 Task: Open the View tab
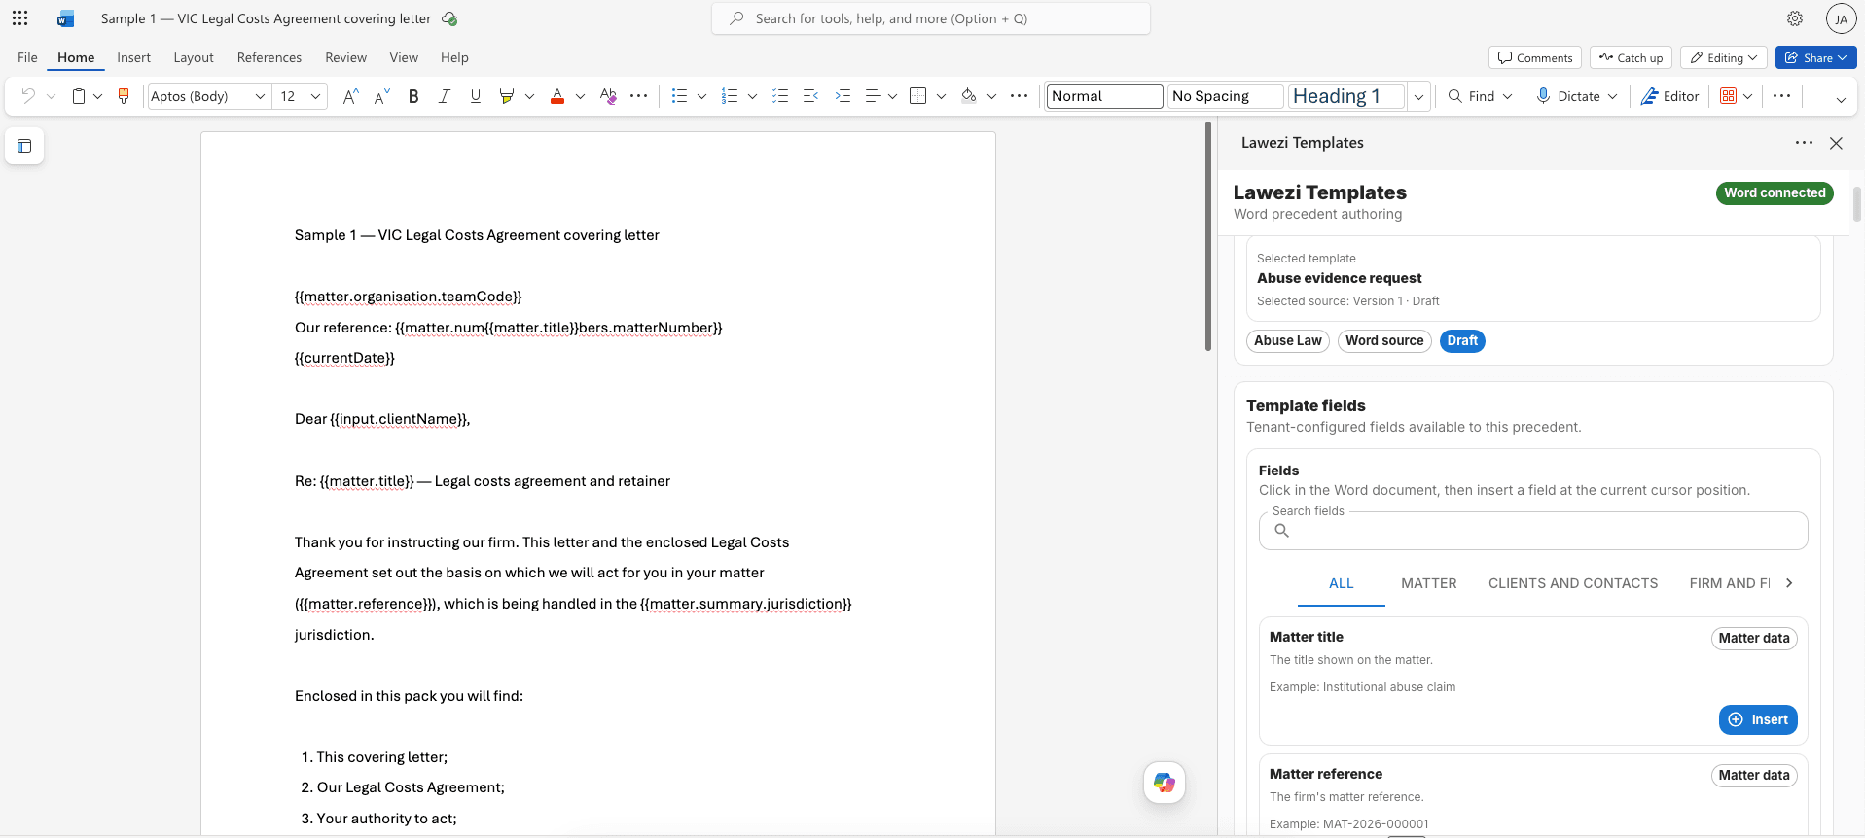[x=404, y=57]
